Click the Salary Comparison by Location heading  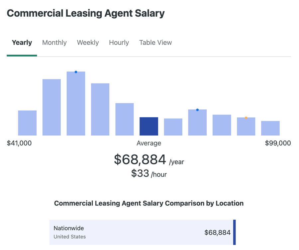tap(149, 203)
